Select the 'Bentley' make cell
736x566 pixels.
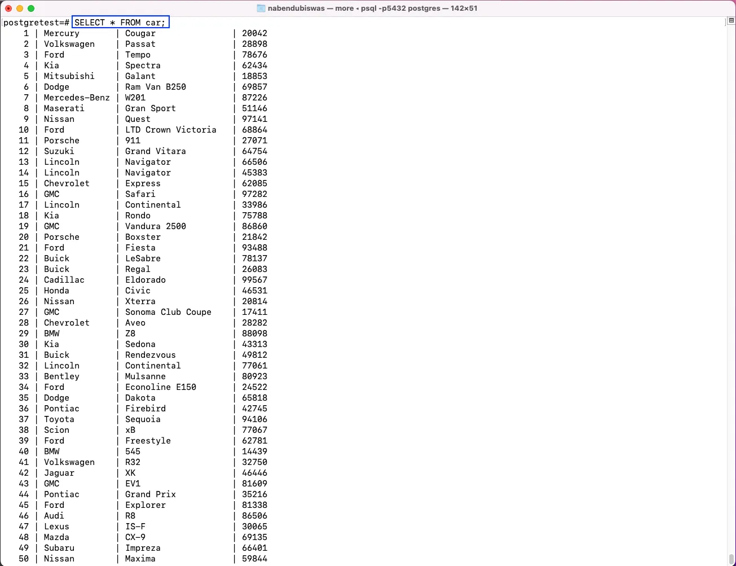point(61,376)
